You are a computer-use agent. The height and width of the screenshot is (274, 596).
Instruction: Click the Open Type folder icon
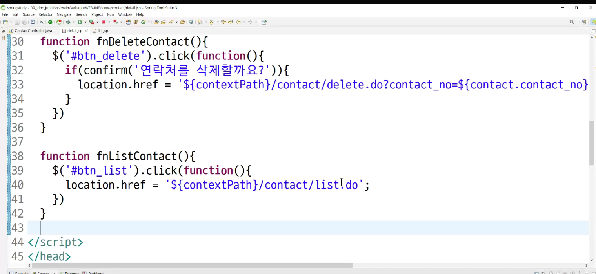click(x=156, y=22)
